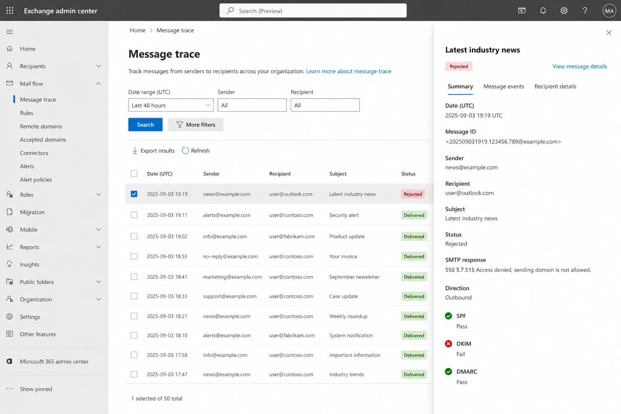Click the Show pinned ellipsis icon
The height and width of the screenshot is (414, 621).
(10, 389)
